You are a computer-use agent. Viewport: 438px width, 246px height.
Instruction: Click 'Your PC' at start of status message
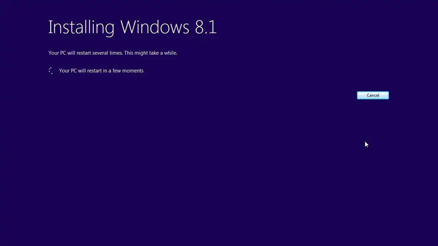(68, 71)
